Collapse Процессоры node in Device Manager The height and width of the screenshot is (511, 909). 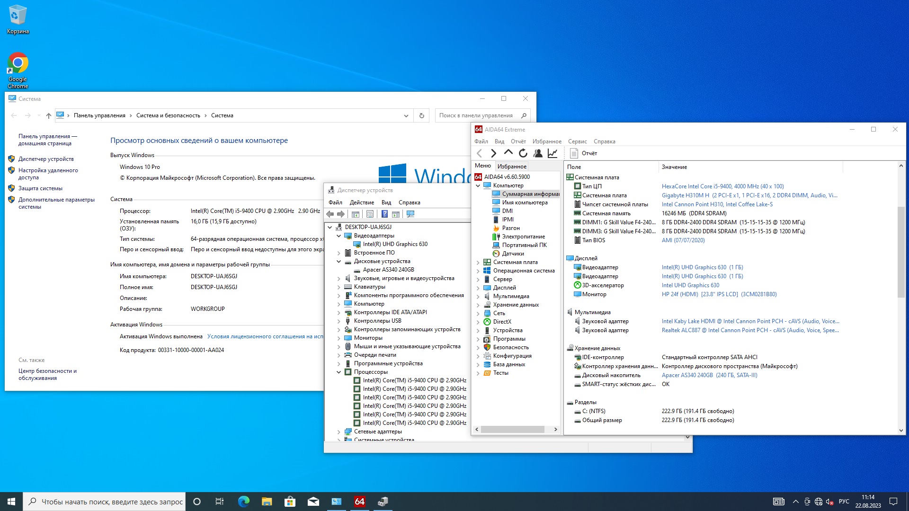[x=339, y=372]
